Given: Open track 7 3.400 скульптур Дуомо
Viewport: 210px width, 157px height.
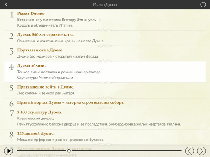Looking at the screenshot, I should tap(105, 118).
